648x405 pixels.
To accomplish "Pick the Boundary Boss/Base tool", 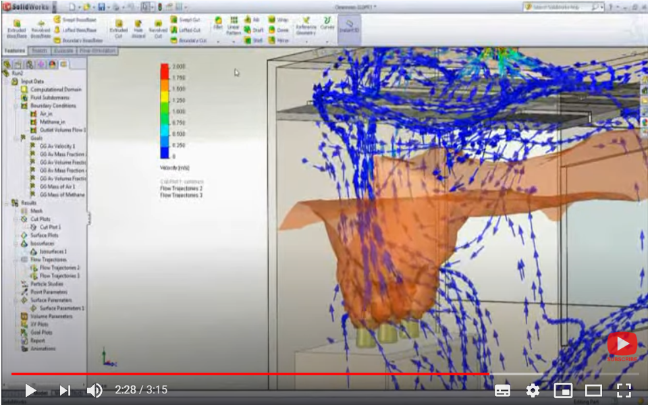I will (x=78, y=40).
